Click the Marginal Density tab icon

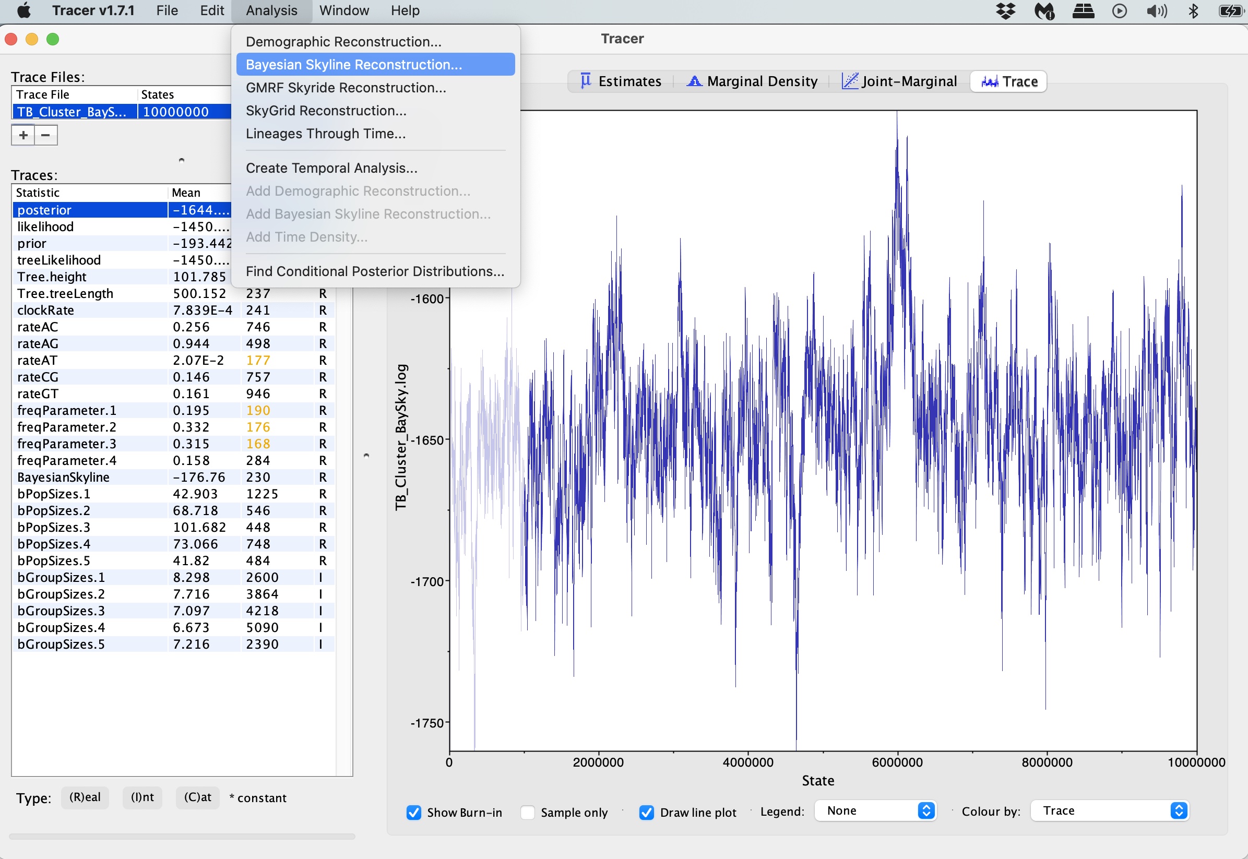(x=694, y=81)
